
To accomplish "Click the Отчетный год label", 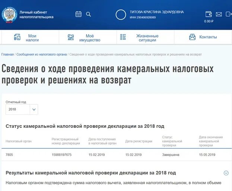I will point(16,102).
